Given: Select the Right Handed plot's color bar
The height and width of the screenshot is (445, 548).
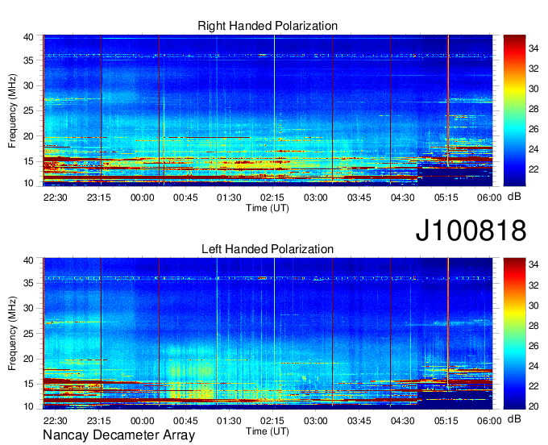Looking at the screenshot, I should click(514, 110).
